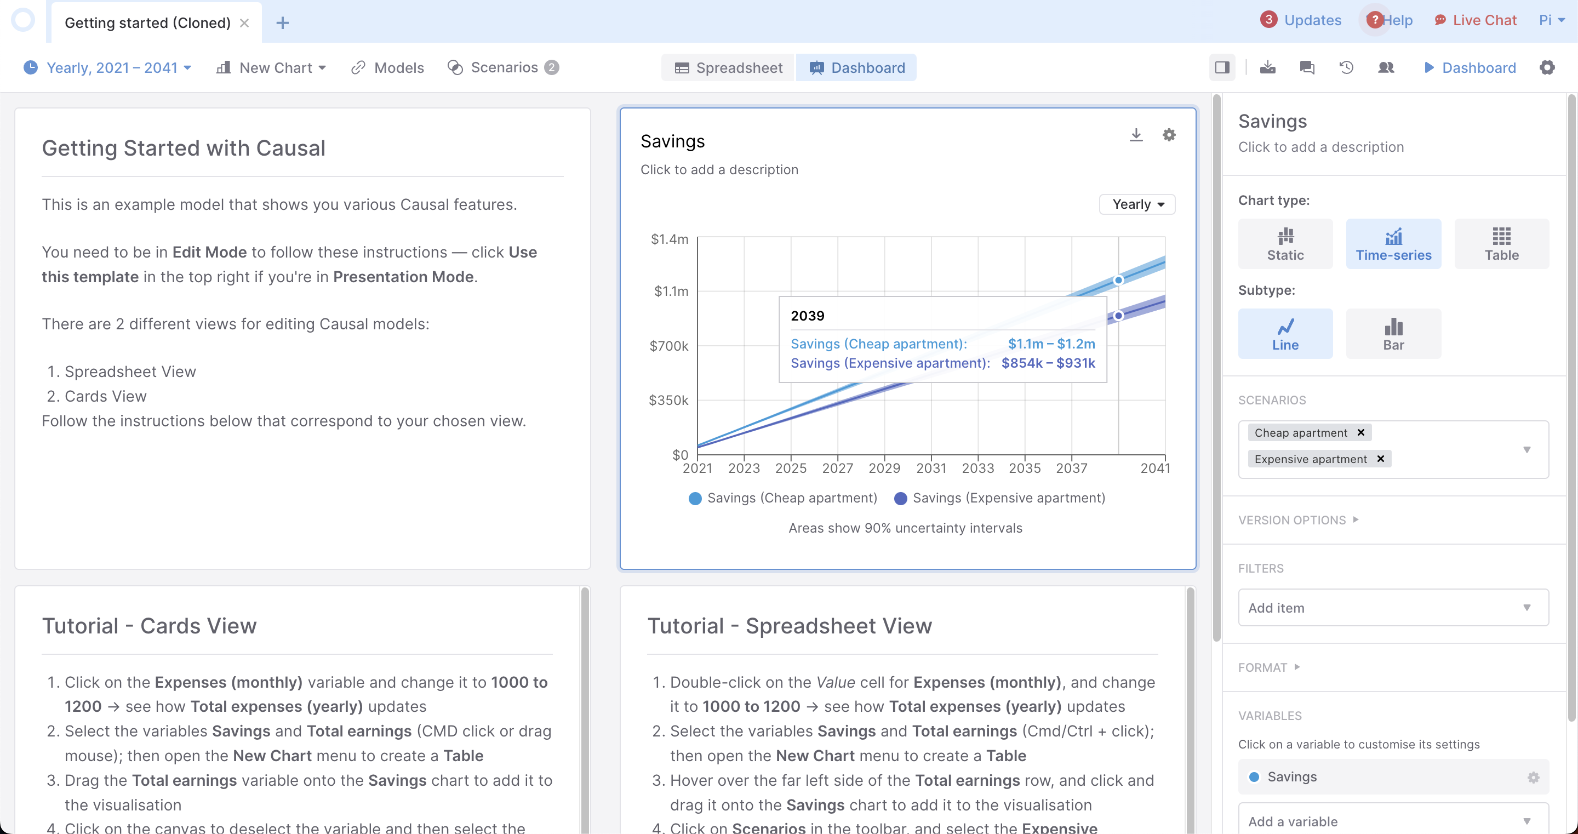Click the Tutorial - Spreadsheet View card scrollbar
Viewport: 1578px width, 834px height.
pyautogui.click(x=1190, y=711)
